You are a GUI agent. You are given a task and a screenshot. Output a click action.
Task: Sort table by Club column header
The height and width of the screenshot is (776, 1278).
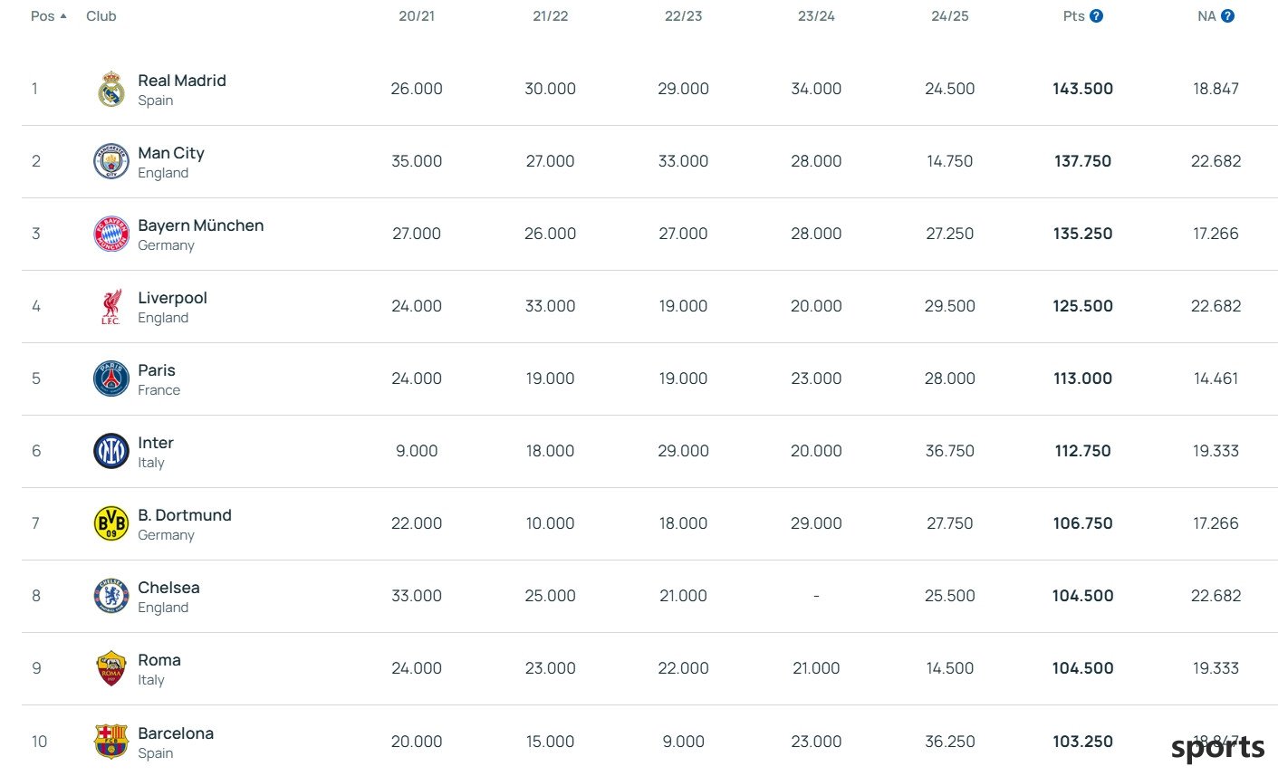pyautogui.click(x=101, y=16)
